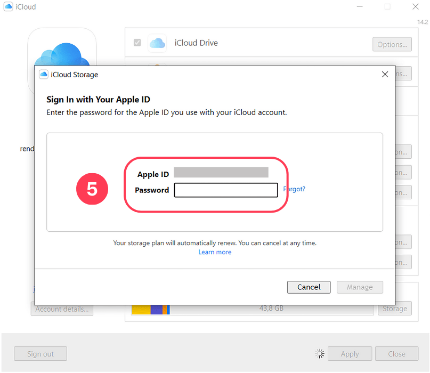The height and width of the screenshot is (373, 430).
Task: Click the Apply button
Action: point(350,353)
